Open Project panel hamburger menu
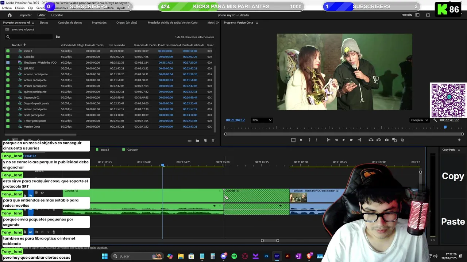Screen dimensions: 467x262 tap(33, 23)
